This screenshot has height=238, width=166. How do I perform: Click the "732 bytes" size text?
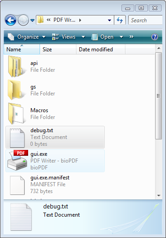tap(41, 191)
